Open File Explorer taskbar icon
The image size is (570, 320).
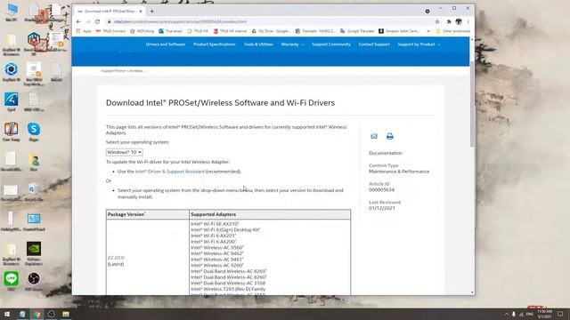pyautogui.click(x=66, y=314)
